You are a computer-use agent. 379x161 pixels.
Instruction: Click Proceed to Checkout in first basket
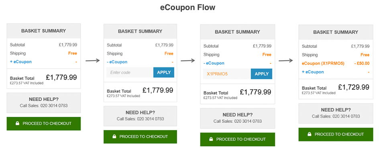(x=44, y=124)
